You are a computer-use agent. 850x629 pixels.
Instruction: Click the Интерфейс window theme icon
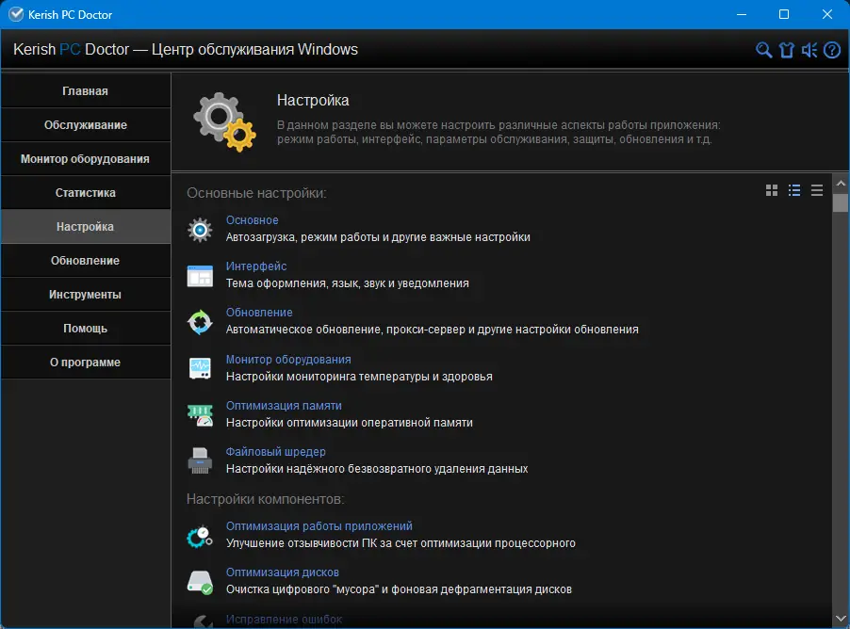coord(200,272)
